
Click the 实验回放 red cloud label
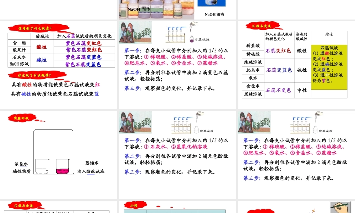[x=22, y=118]
